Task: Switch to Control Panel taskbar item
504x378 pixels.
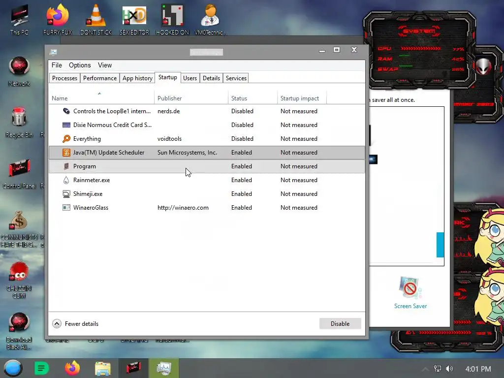Action: pyautogui.click(x=133, y=368)
